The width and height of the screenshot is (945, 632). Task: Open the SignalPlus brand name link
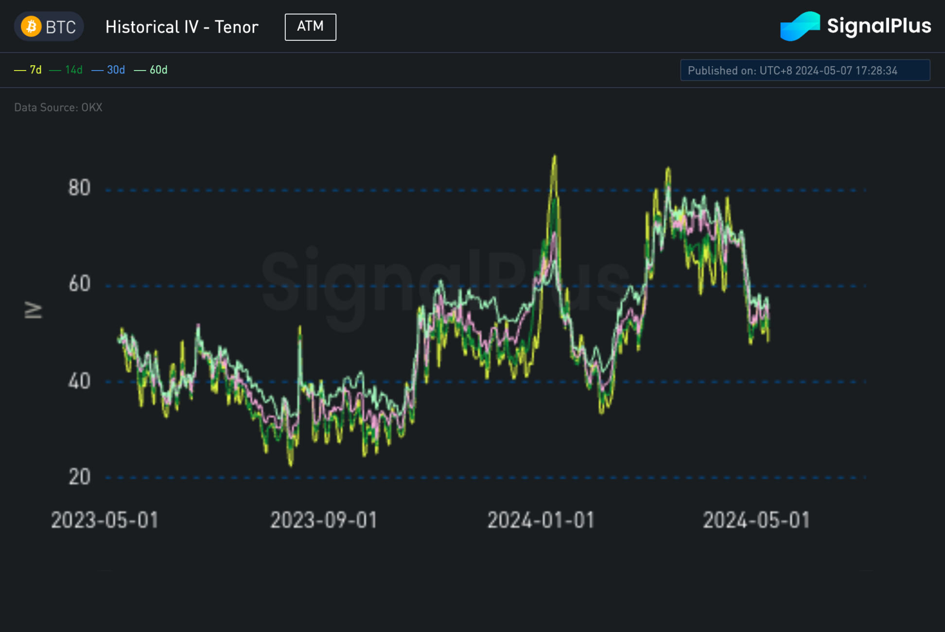pyautogui.click(x=879, y=26)
